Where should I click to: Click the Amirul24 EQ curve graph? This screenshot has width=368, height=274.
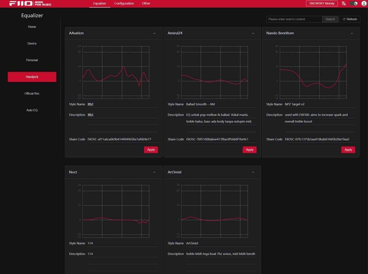click(214, 72)
